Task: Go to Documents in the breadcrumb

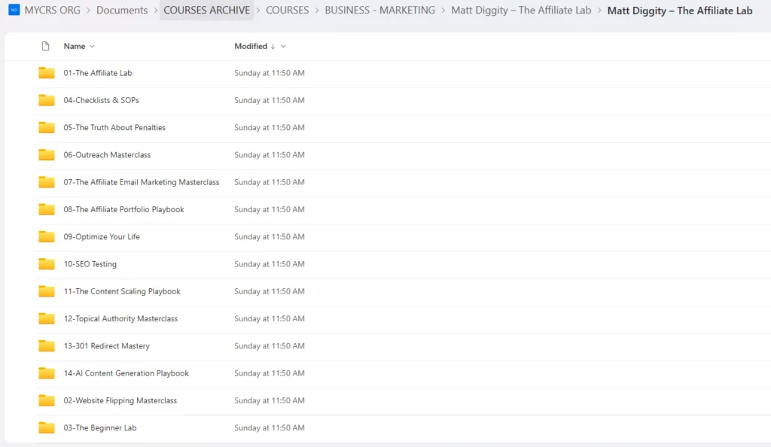Action: coord(123,11)
